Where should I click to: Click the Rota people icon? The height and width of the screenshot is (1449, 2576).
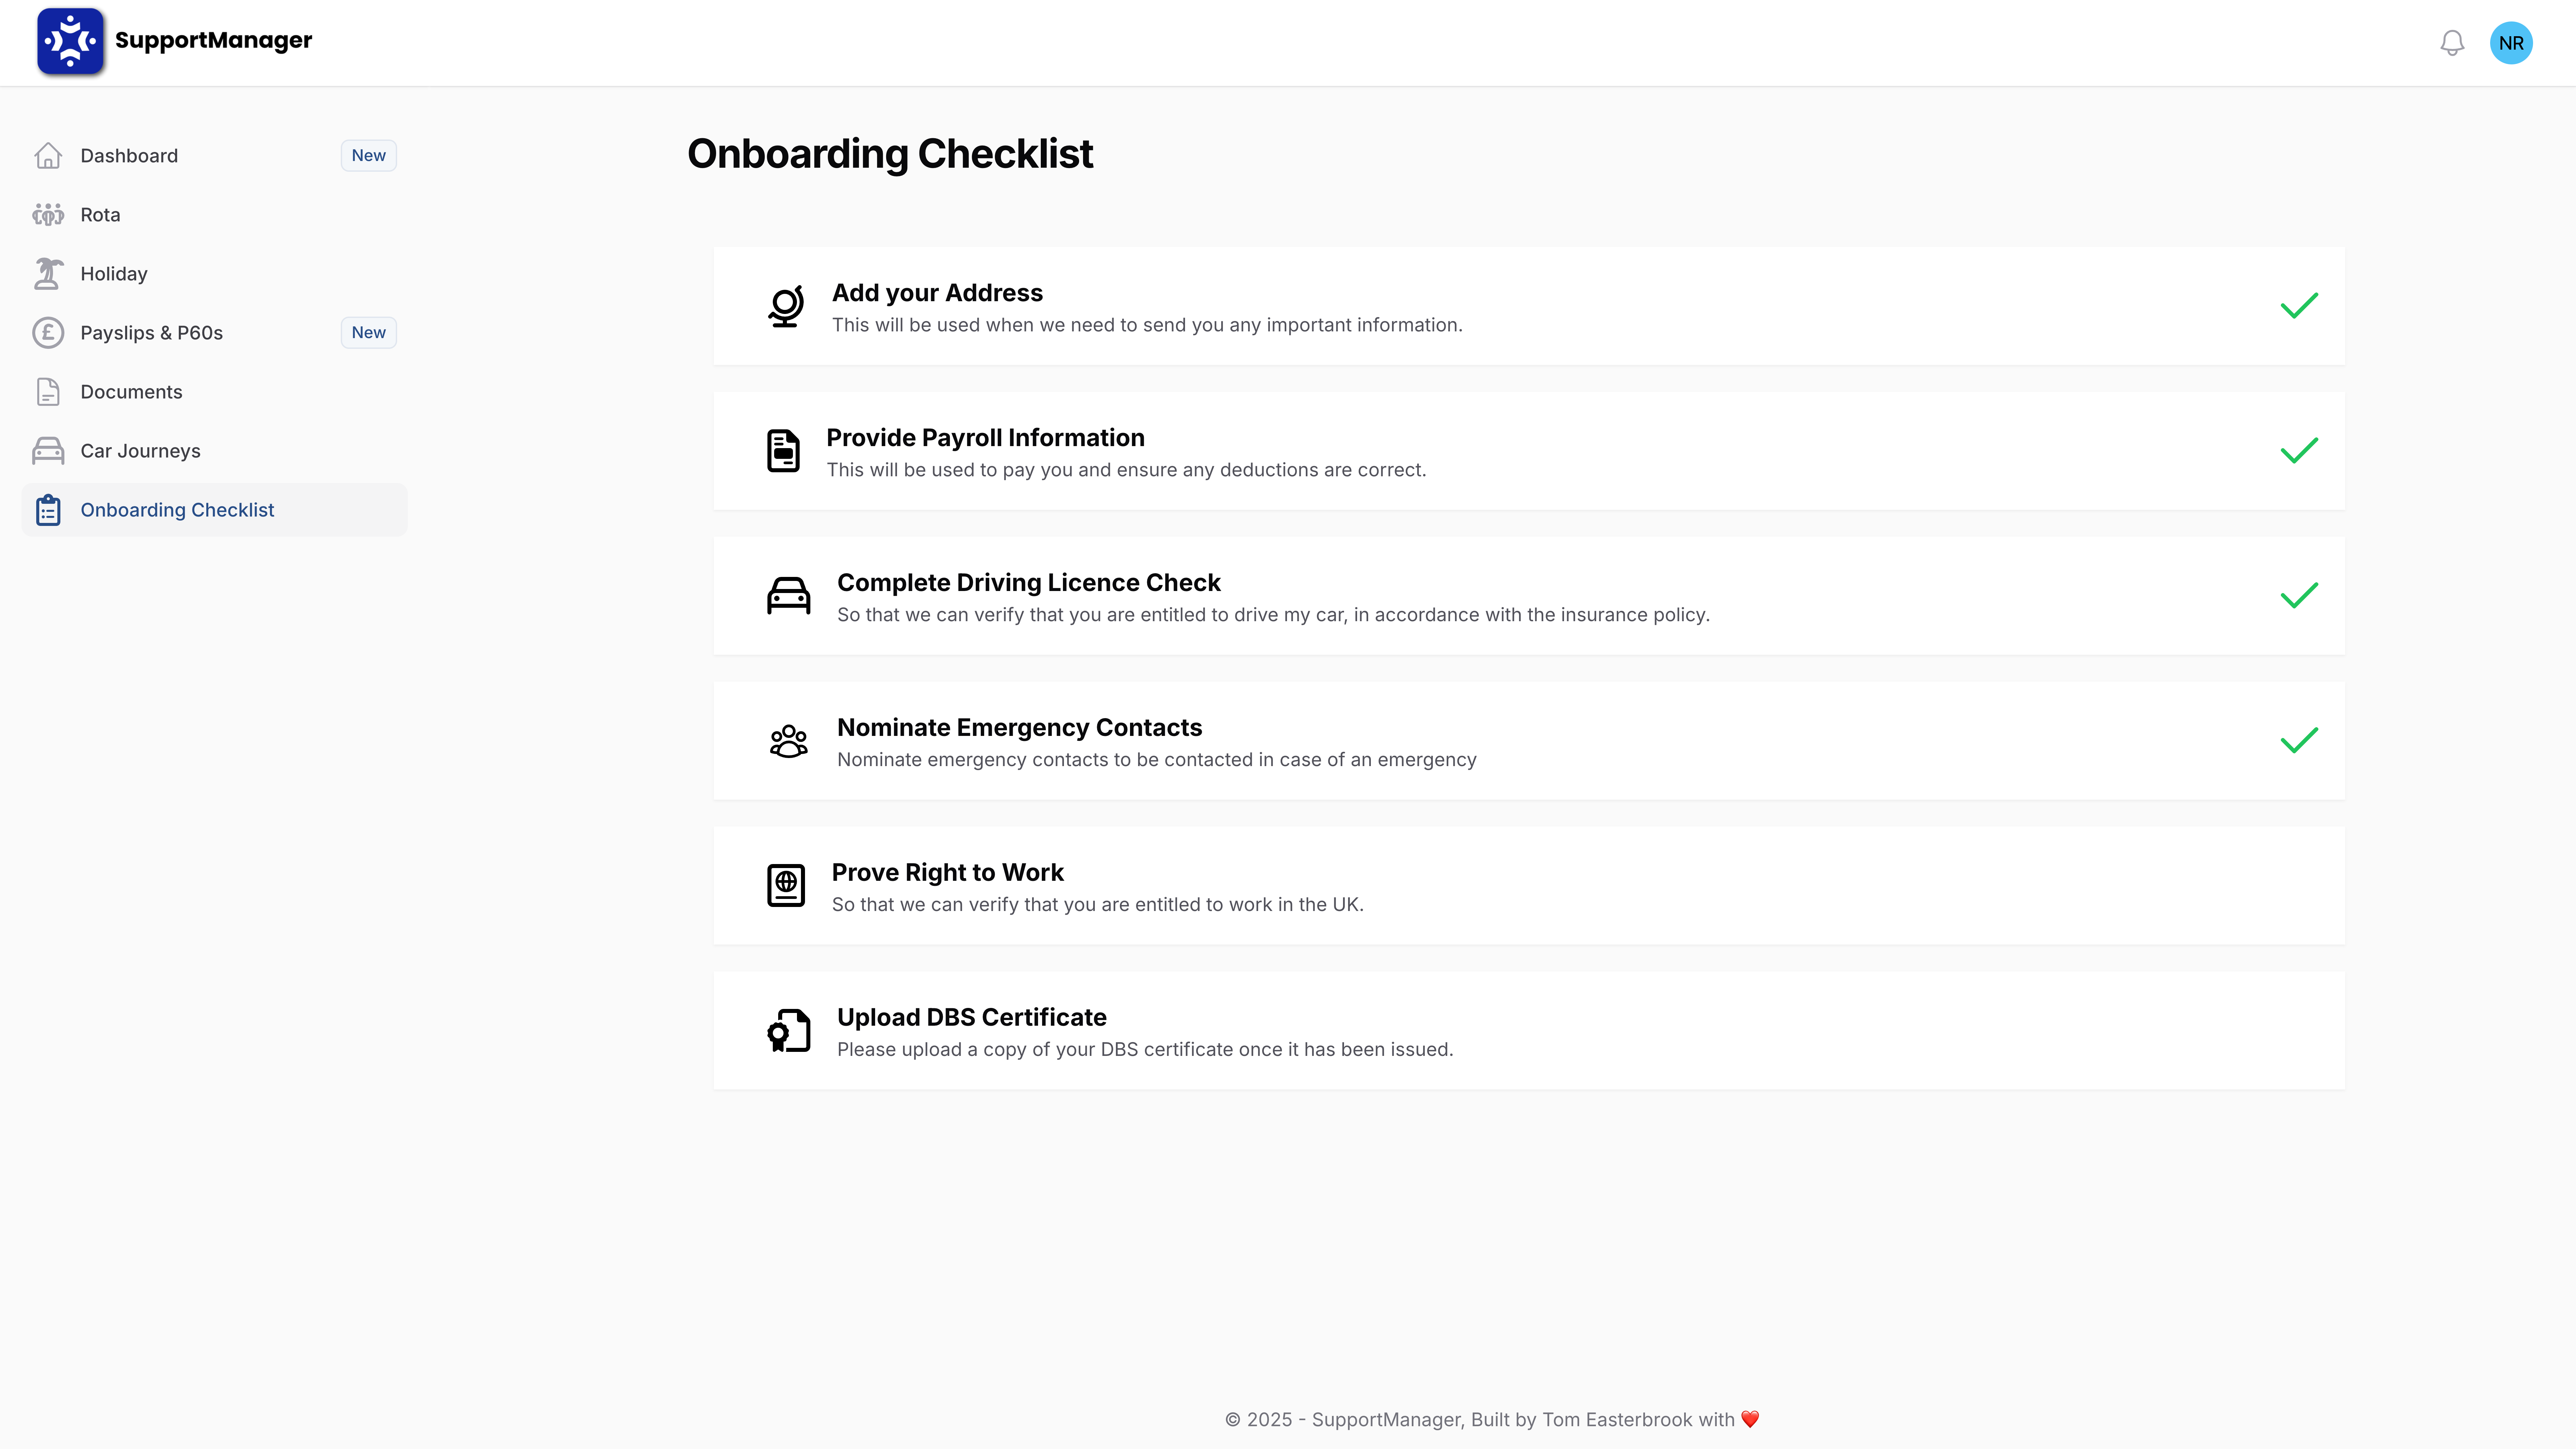tap(48, 215)
